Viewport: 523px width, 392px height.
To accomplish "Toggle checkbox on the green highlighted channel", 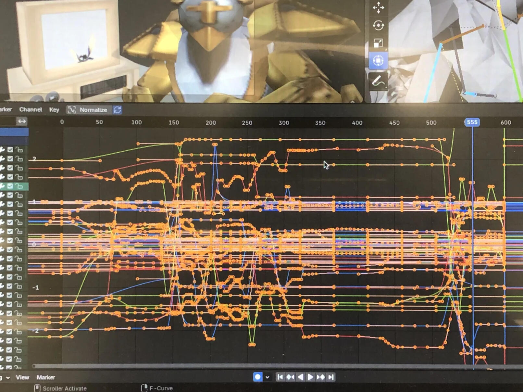I will [x=10, y=186].
